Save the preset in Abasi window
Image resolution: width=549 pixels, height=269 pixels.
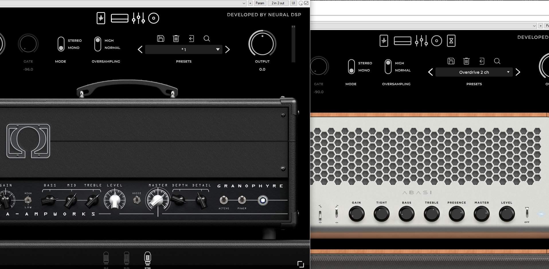coord(451,61)
